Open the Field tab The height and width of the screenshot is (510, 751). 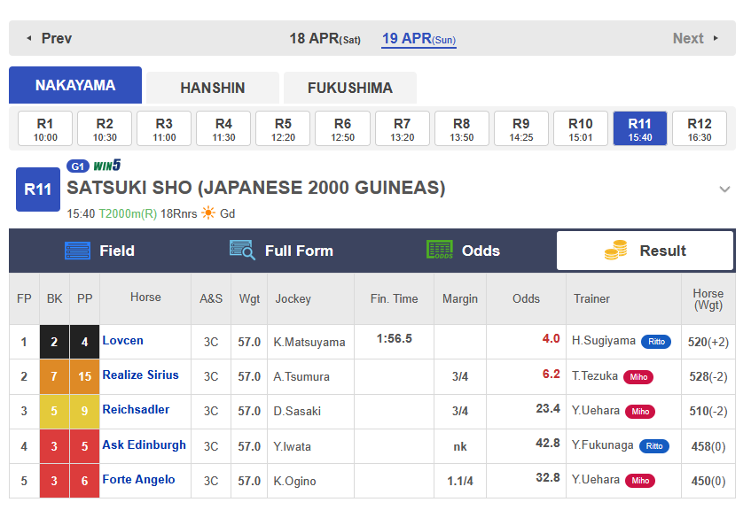[x=99, y=251]
